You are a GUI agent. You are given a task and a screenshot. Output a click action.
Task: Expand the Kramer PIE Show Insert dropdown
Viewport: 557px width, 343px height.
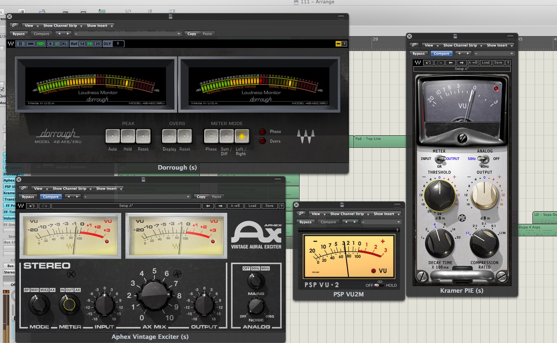click(x=499, y=45)
